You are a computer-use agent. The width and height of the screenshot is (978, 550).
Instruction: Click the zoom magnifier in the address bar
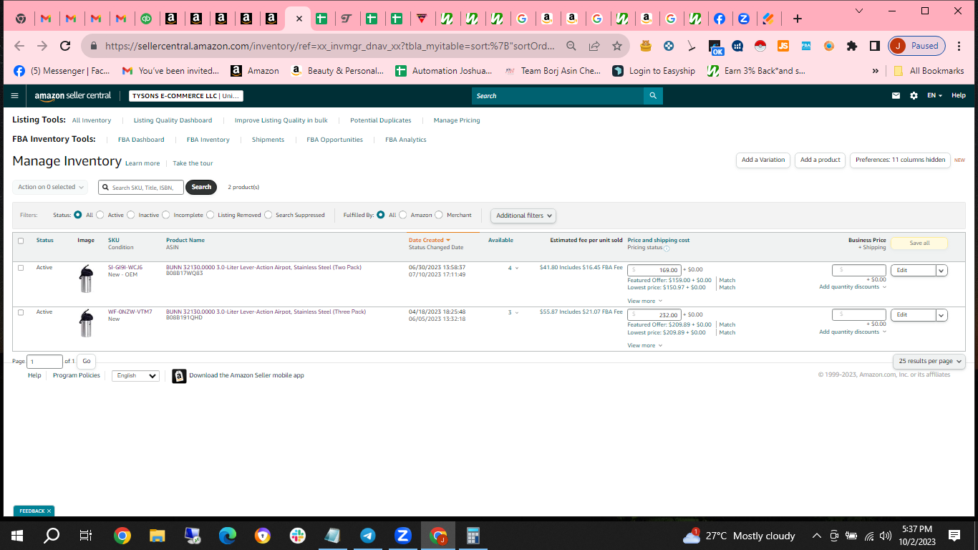pyautogui.click(x=571, y=46)
